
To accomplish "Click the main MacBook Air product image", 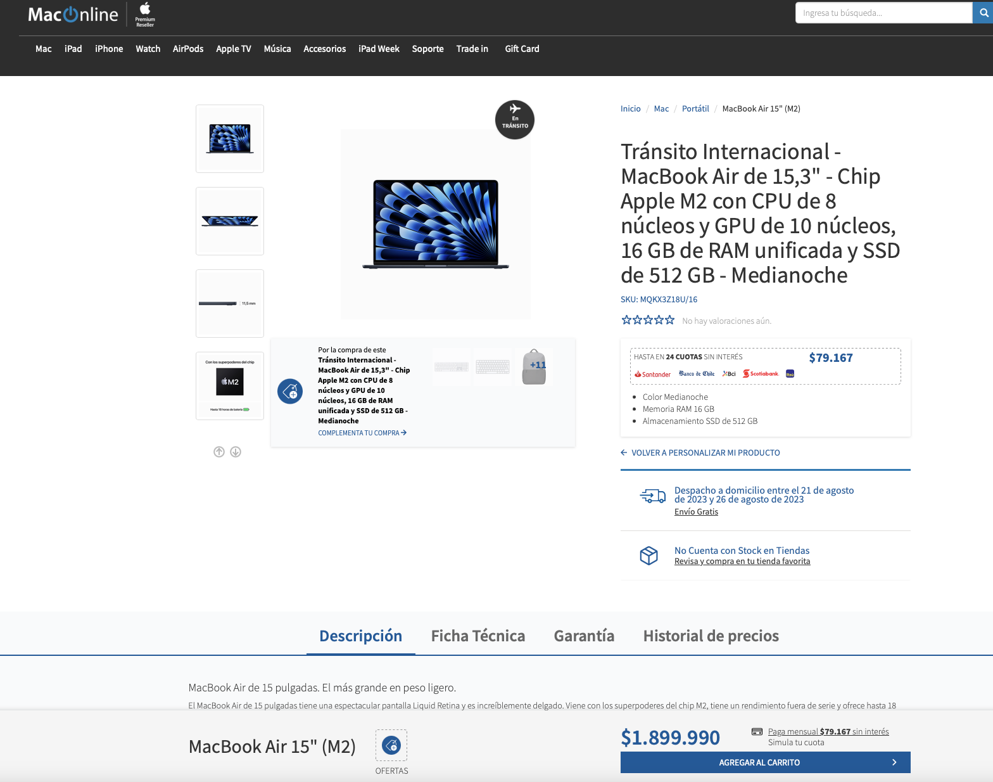I will pos(436,224).
